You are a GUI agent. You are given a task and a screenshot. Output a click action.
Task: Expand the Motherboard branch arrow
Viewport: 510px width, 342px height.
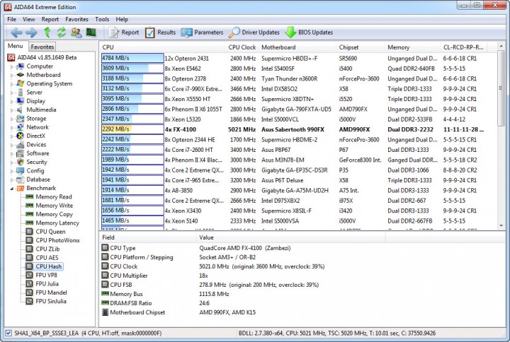tap(12, 76)
